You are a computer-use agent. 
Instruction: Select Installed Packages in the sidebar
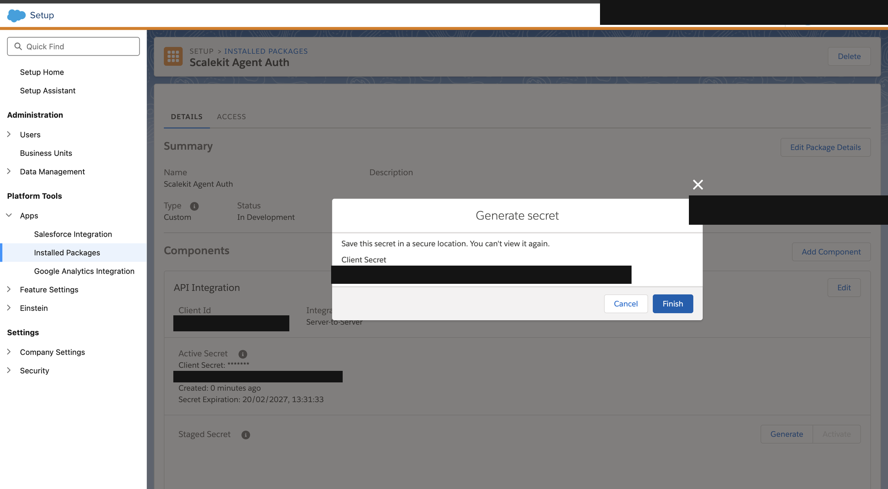pyautogui.click(x=73, y=253)
